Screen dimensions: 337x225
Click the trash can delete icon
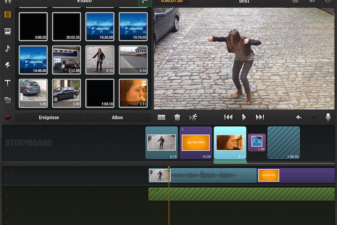pos(177,117)
